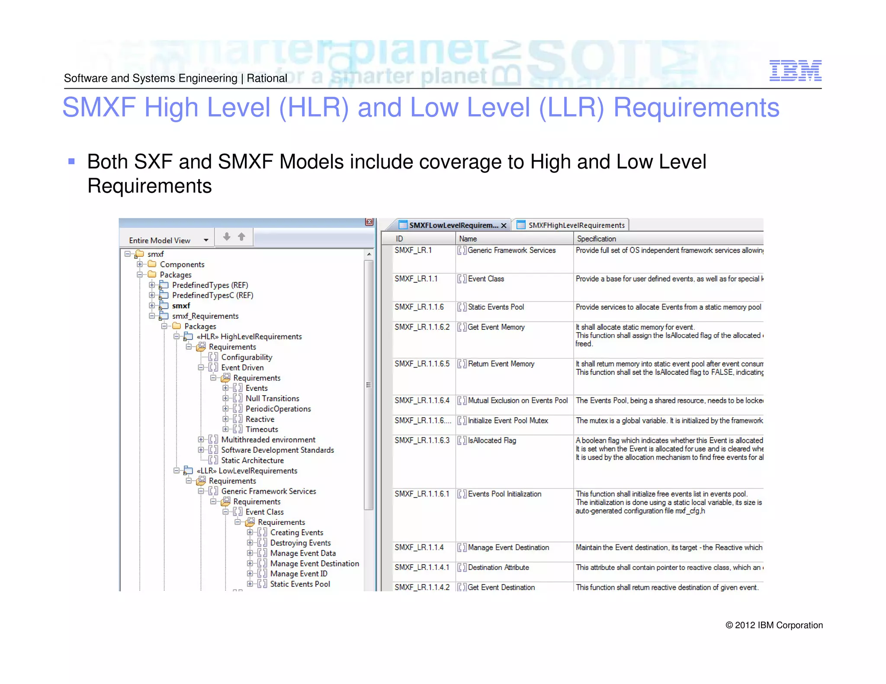Image resolution: width=886 pixels, height=684 pixels.
Task: Click the Name column header
Action: coord(514,239)
